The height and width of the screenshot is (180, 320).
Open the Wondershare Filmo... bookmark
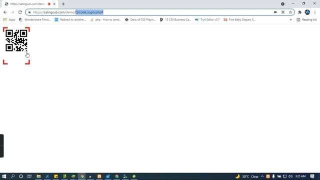click(34, 19)
